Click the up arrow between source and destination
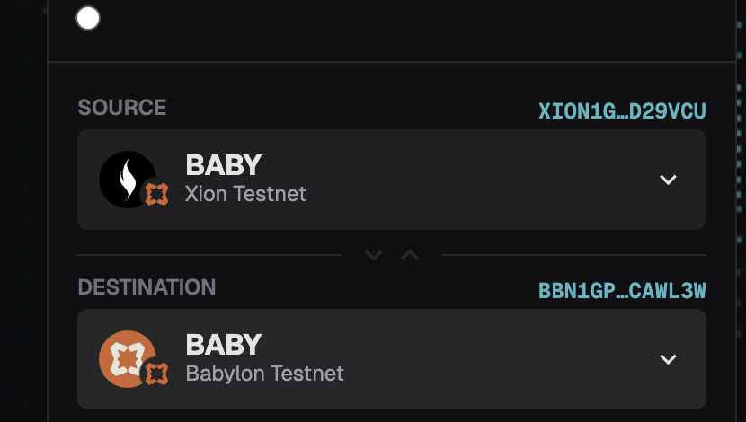 coord(410,255)
